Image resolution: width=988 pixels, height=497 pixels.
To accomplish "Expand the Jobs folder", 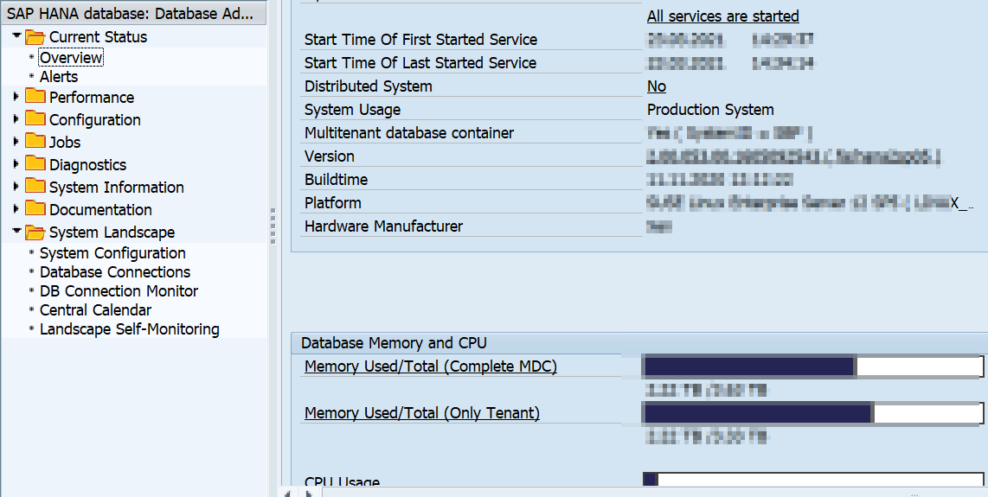I will [16, 142].
